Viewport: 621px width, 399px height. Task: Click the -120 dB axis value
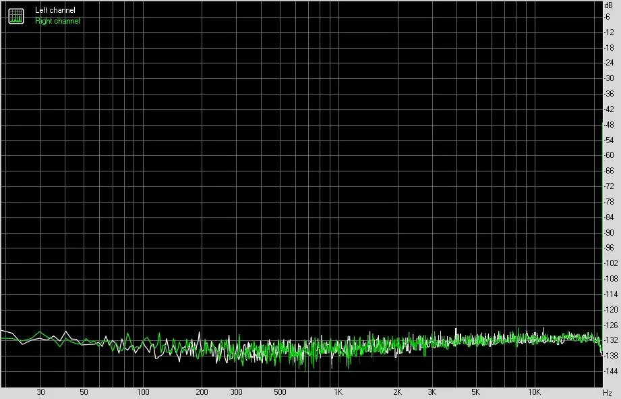click(x=610, y=309)
